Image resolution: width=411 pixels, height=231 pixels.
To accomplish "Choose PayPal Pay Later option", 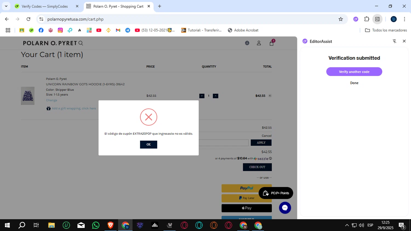I will (x=247, y=198).
